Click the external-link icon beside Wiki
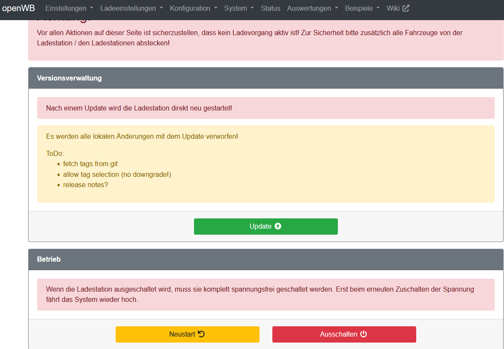The image size is (504, 349). pos(406,9)
